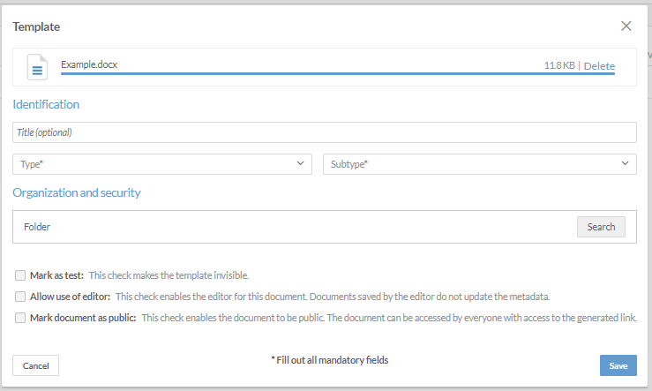
Task: Click the 'Fill out all mandatory fields' note
Action: 330,360
